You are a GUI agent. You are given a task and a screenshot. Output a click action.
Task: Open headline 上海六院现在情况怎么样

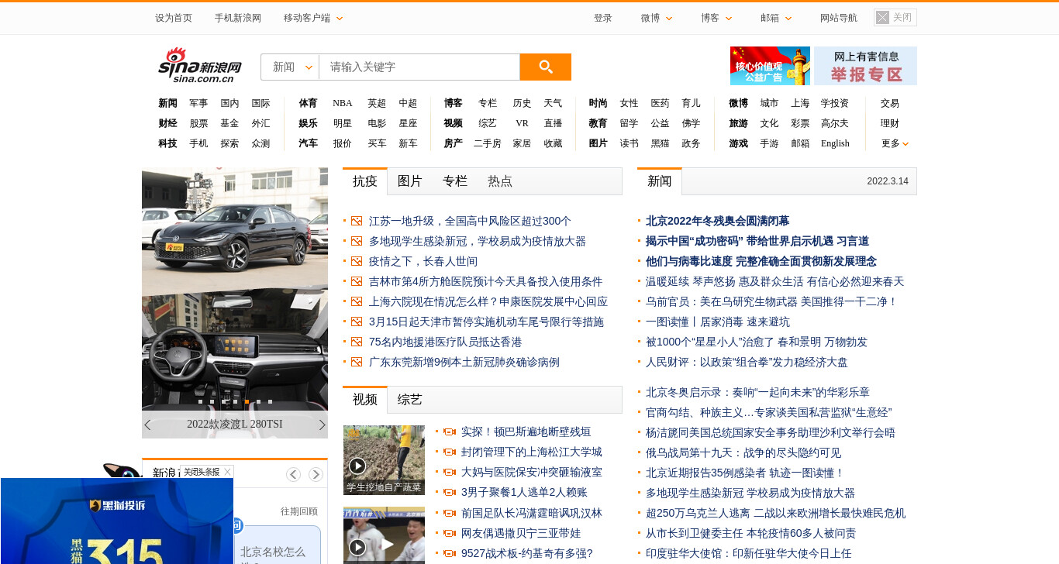[x=488, y=302]
